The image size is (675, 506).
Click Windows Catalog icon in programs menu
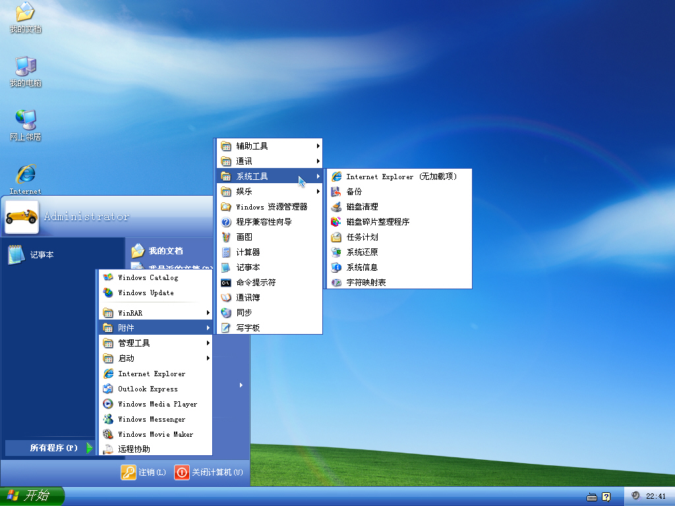[x=108, y=277]
